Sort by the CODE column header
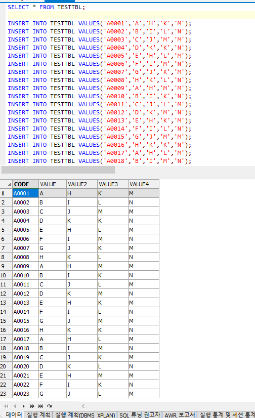 coord(25,184)
